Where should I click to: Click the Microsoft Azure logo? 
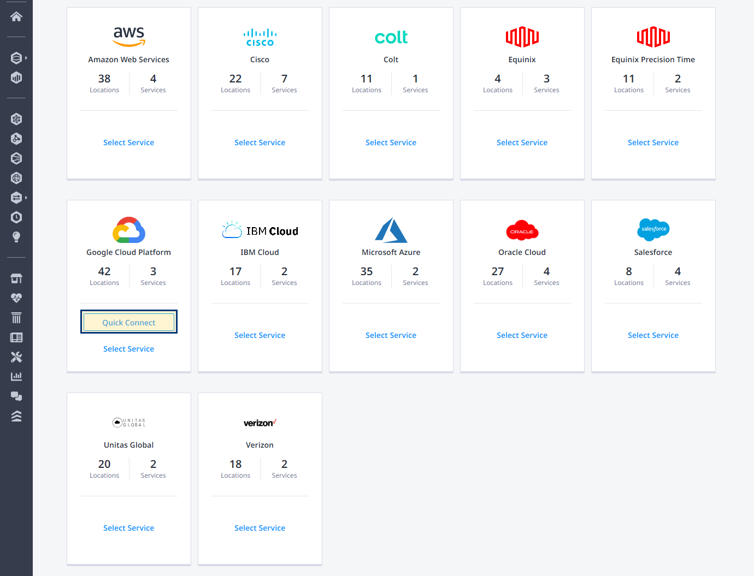point(391,230)
